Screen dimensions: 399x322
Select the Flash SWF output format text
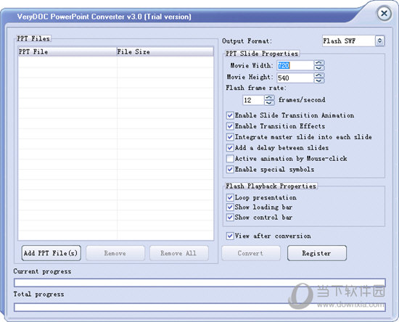click(340, 41)
